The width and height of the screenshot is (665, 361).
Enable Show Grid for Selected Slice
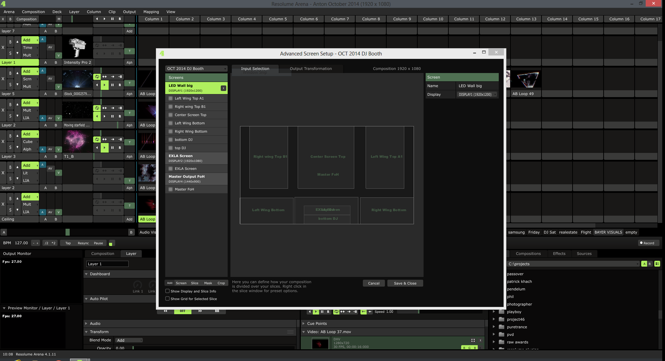point(168,299)
